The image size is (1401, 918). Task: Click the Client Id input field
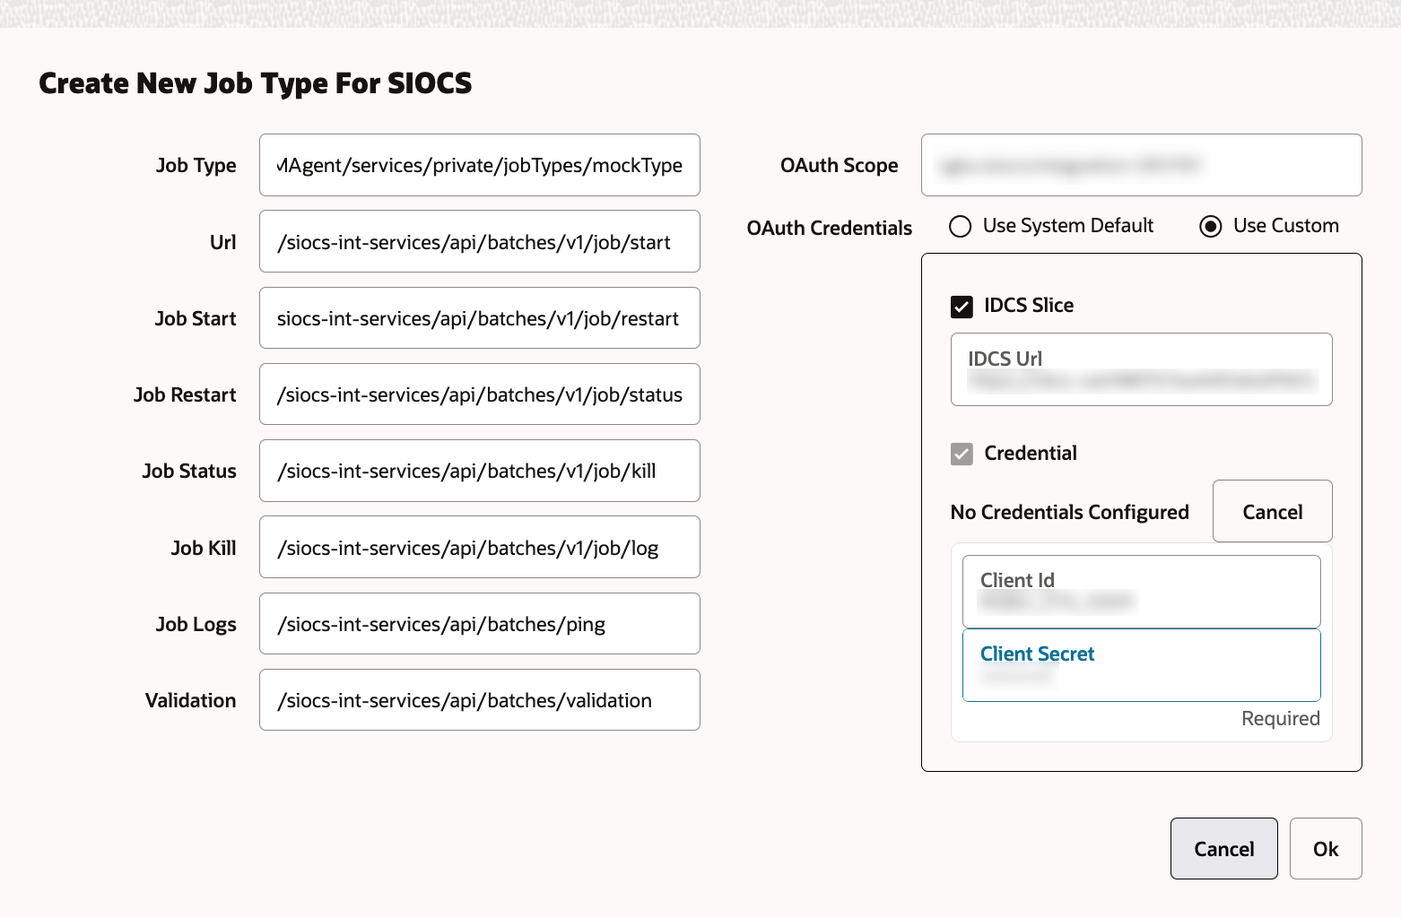click(1142, 592)
